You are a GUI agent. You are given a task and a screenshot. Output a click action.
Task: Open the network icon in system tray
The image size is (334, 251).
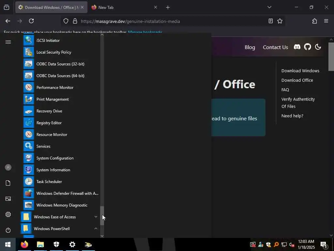[284, 244]
